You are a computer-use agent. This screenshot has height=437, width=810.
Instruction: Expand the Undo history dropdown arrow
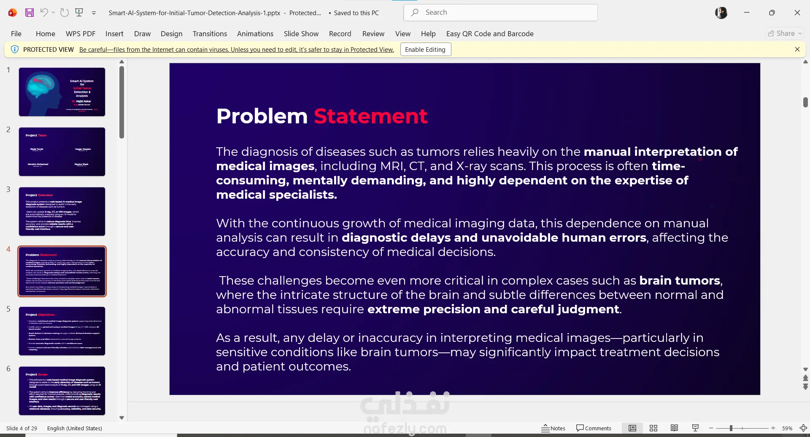point(53,13)
